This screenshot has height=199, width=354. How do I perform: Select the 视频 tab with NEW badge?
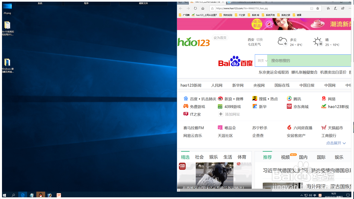(x=285, y=157)
